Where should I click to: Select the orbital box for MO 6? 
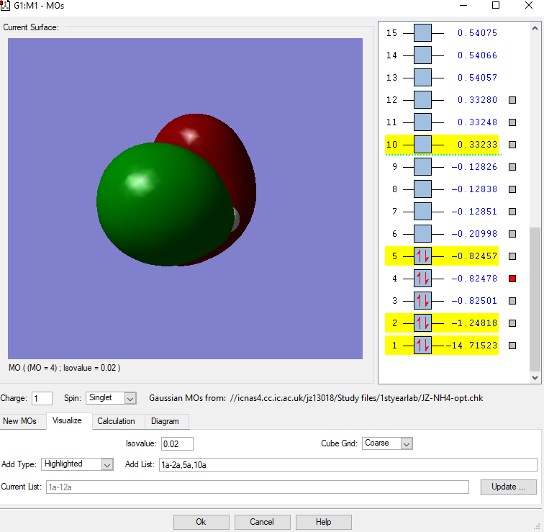click(422, 233)
